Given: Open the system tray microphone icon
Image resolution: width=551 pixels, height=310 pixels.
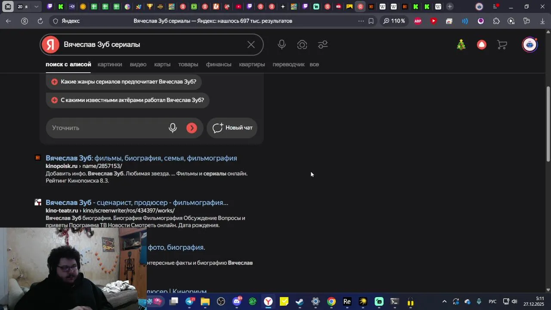Looking at the screenshot, I should pos(479,301).
